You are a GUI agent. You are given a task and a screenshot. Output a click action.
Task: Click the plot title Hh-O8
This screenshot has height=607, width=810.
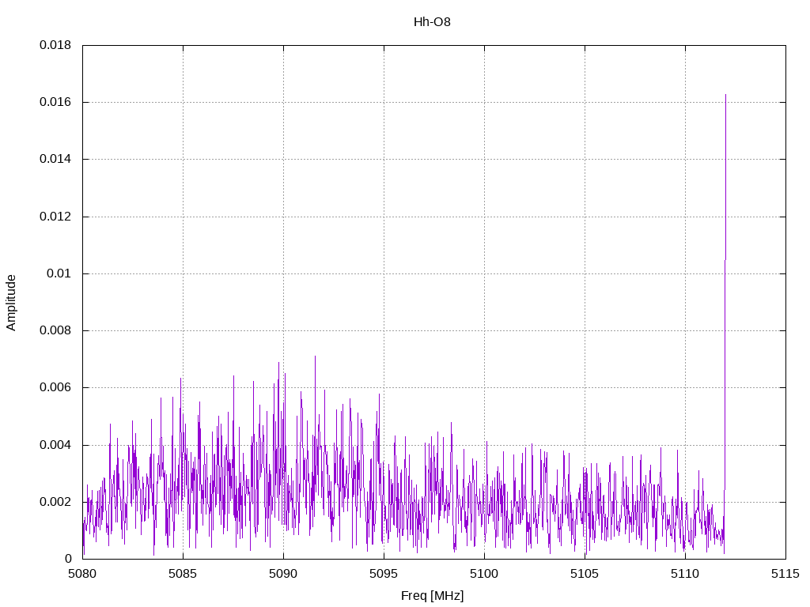[432, 21]
